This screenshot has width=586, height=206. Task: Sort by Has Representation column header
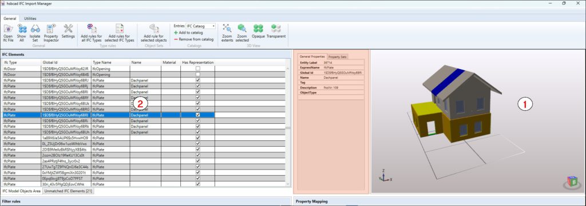pos(197,63)
